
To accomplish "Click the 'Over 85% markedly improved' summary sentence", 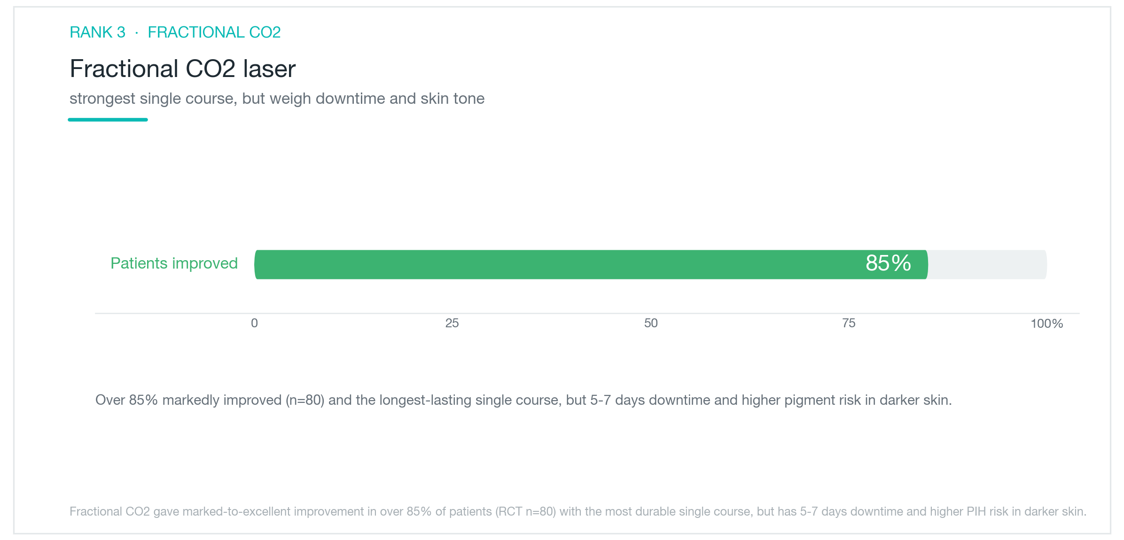I will point(523,400).
